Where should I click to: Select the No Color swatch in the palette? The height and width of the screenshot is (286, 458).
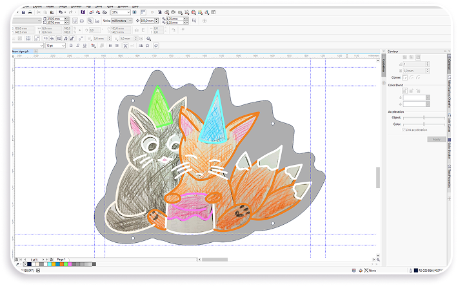[25, 265]
